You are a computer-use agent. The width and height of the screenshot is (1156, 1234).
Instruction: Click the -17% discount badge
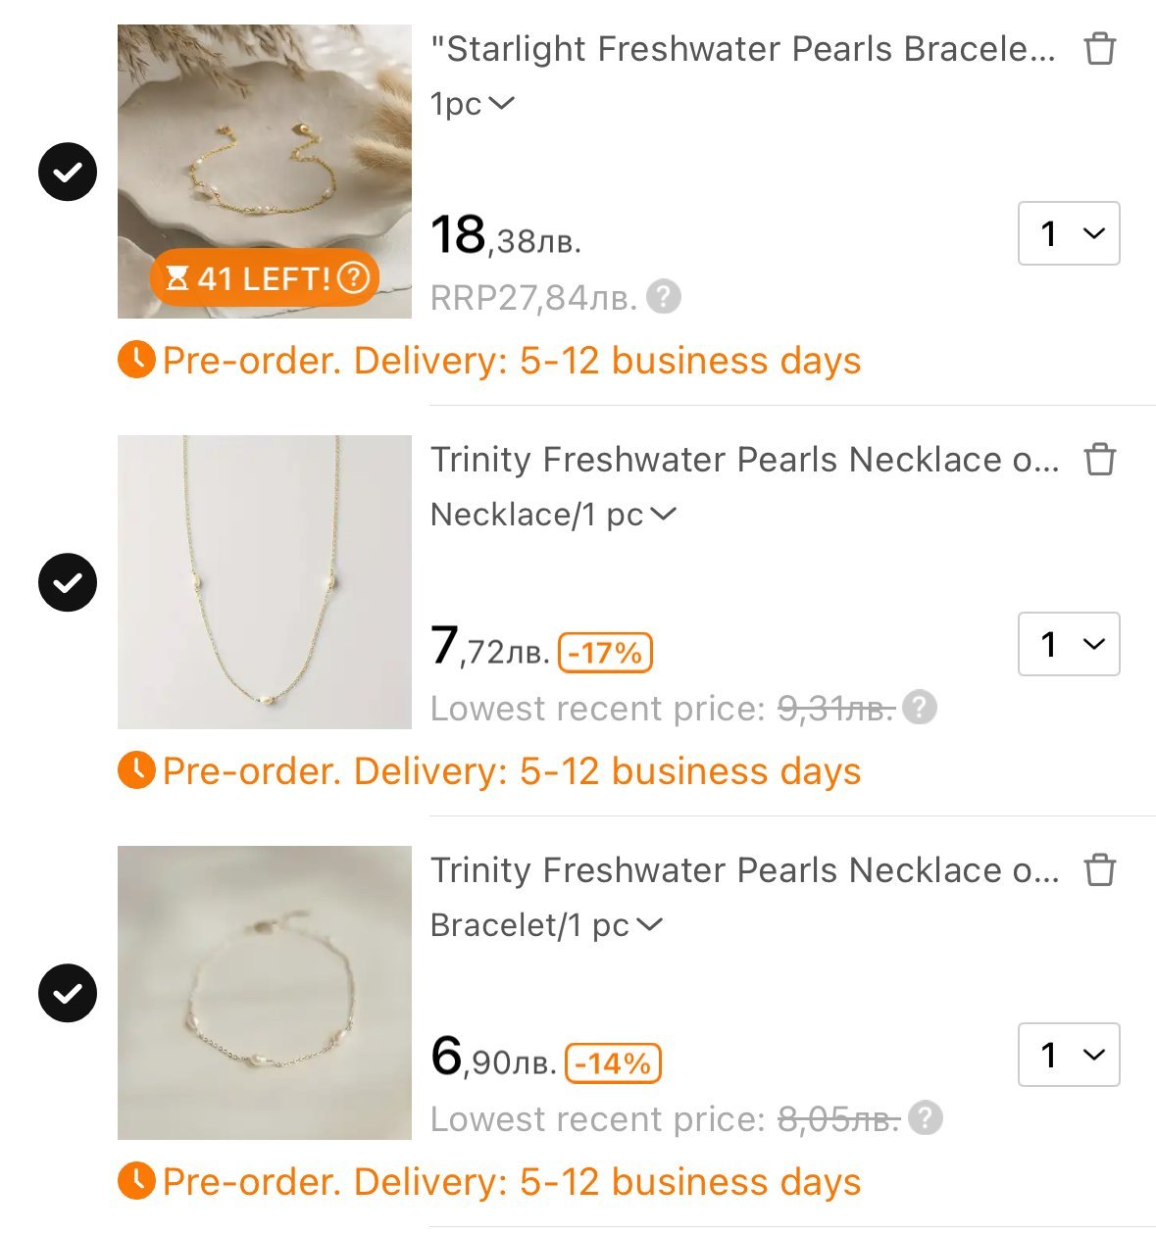[605, 653]
